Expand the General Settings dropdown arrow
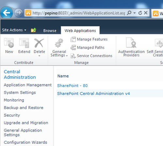The height and width of the screenshot is (146, 163). pos(67,56)
